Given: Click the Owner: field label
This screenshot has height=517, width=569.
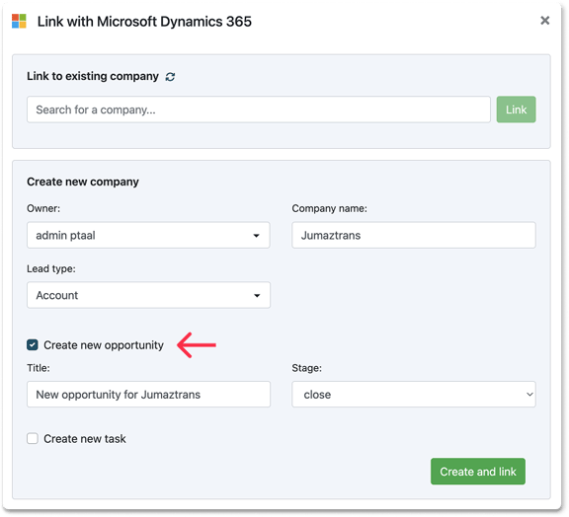Looking at the screenshot, I should (x=43, y=208).
